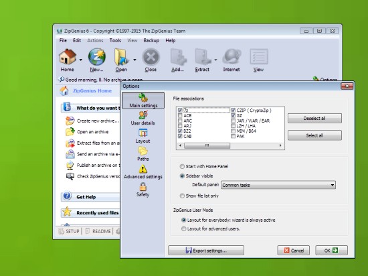Open the Safety options section

pyautogui.click(x=143, y=190)
